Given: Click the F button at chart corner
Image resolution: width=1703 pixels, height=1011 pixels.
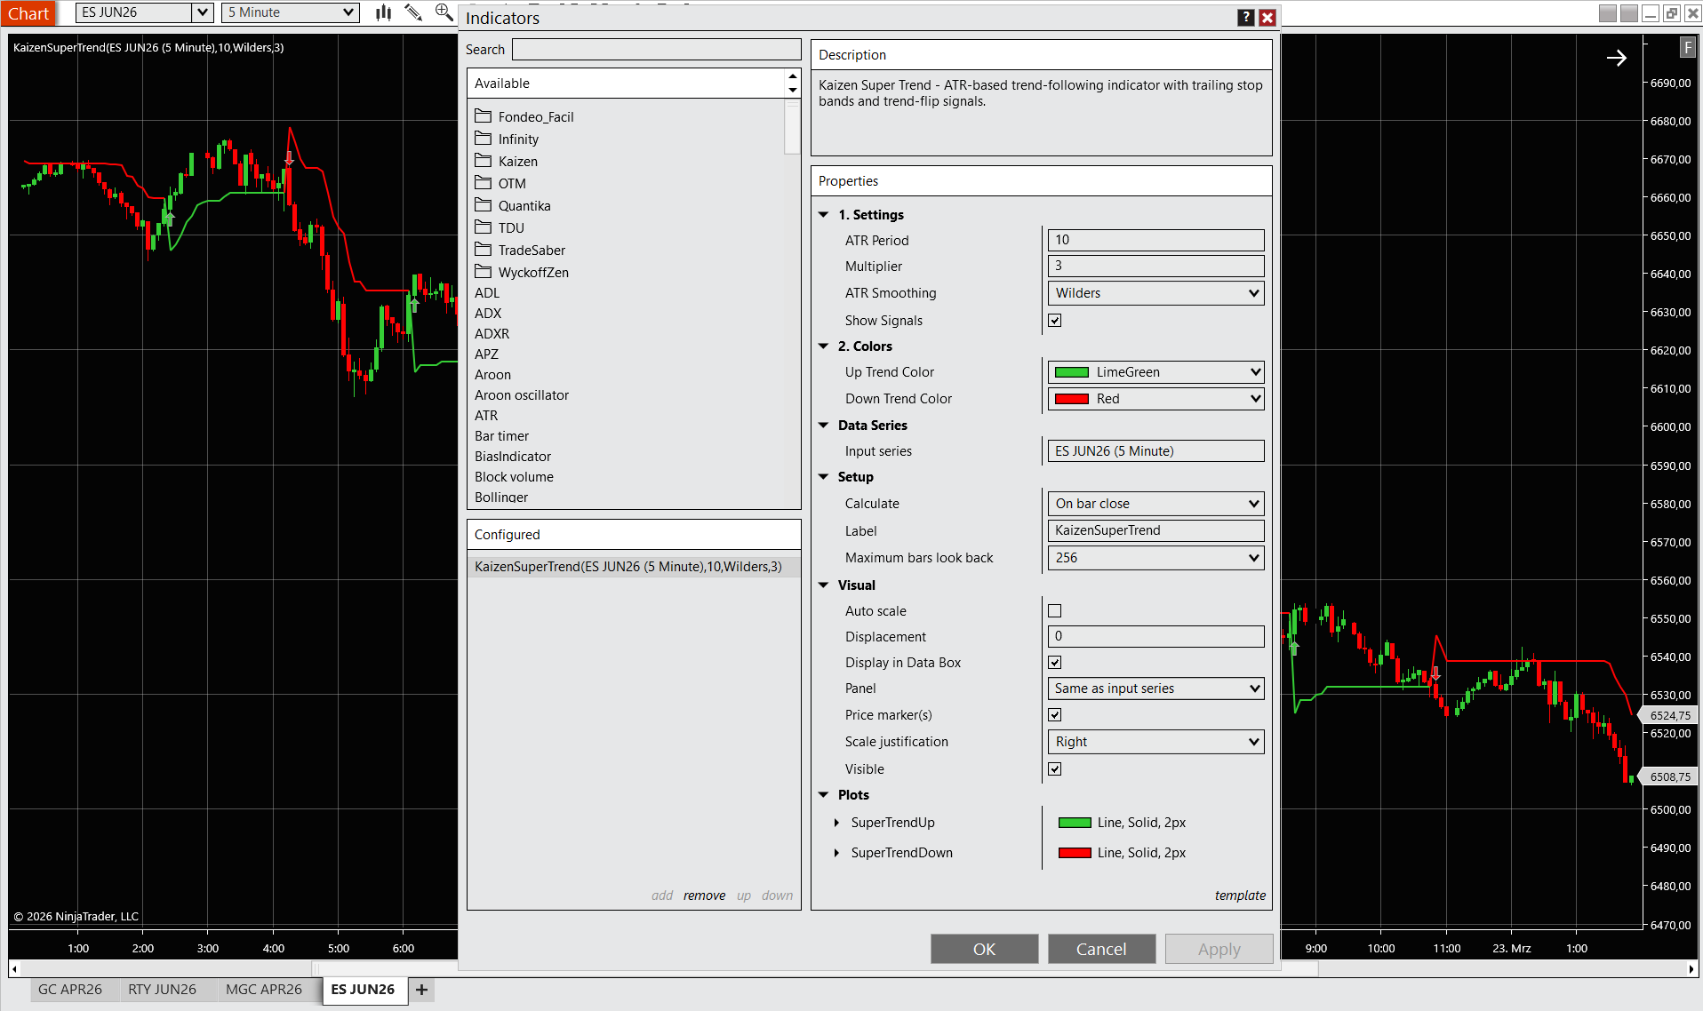Looking at the screenshot, I should (x=1686, y=48).
